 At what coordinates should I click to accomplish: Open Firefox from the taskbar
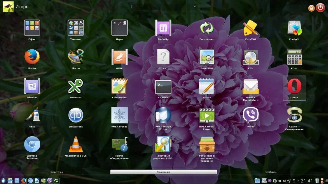click(x=24, y=181)
